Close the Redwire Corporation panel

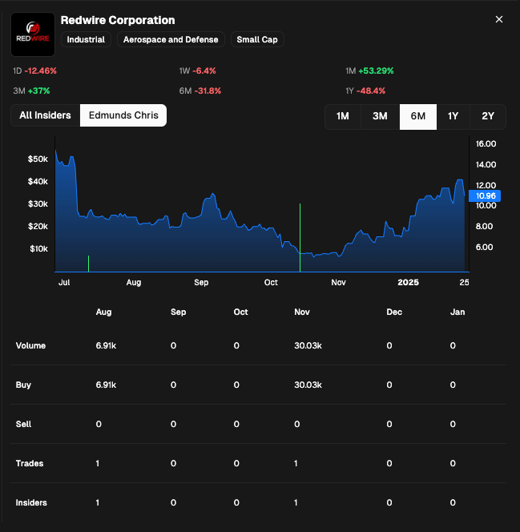point(499,19)
